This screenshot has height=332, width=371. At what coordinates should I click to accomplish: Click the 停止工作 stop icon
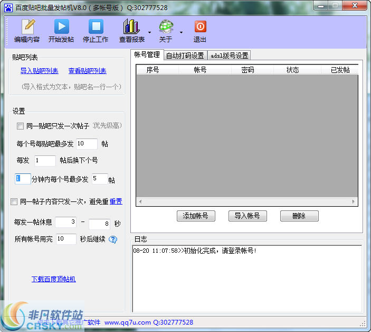pos(96,31)
